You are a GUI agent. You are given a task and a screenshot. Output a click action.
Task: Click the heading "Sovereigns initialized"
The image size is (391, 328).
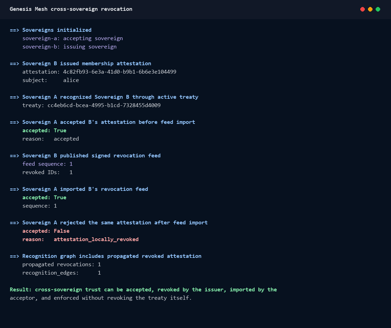point(57,30)
